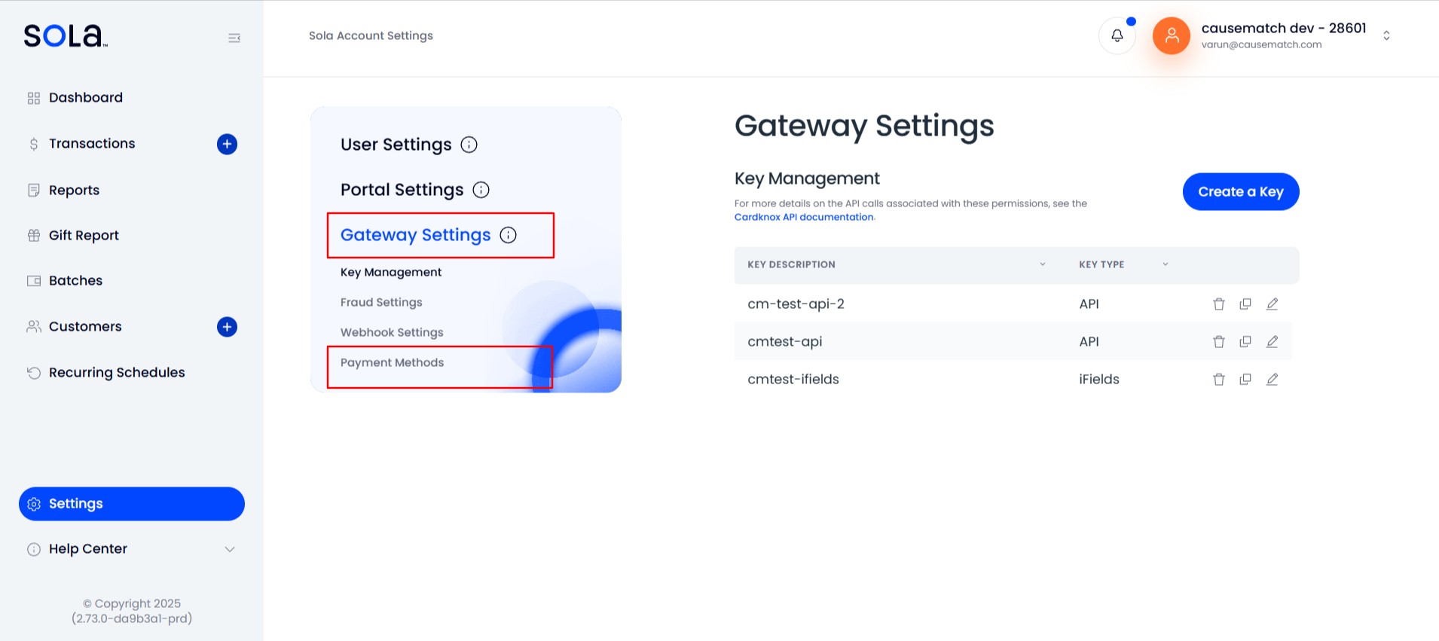
Task: Open Recurring Schedules in the sidebar
Action: tap(117, 372)
